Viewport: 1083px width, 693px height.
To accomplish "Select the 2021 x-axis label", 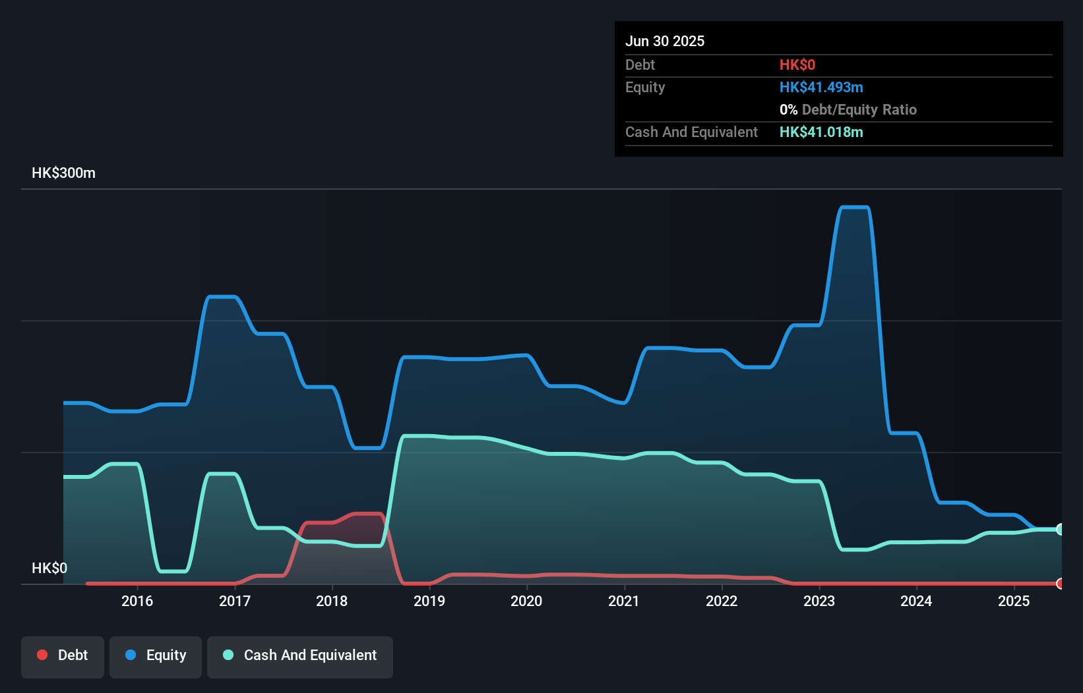I will pyautogui.click(x=624, y=601).
